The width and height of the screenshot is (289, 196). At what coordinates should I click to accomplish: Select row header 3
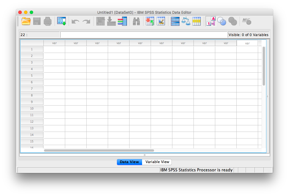coord(32,62)
